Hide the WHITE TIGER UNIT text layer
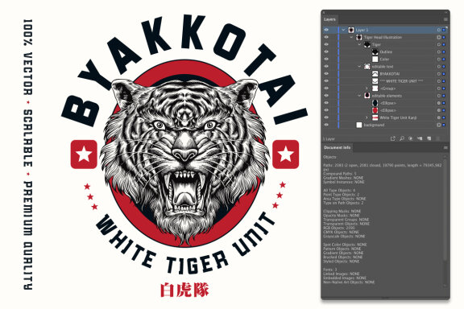The height and width of the screenshot is (309, 464). pos(326,81)
